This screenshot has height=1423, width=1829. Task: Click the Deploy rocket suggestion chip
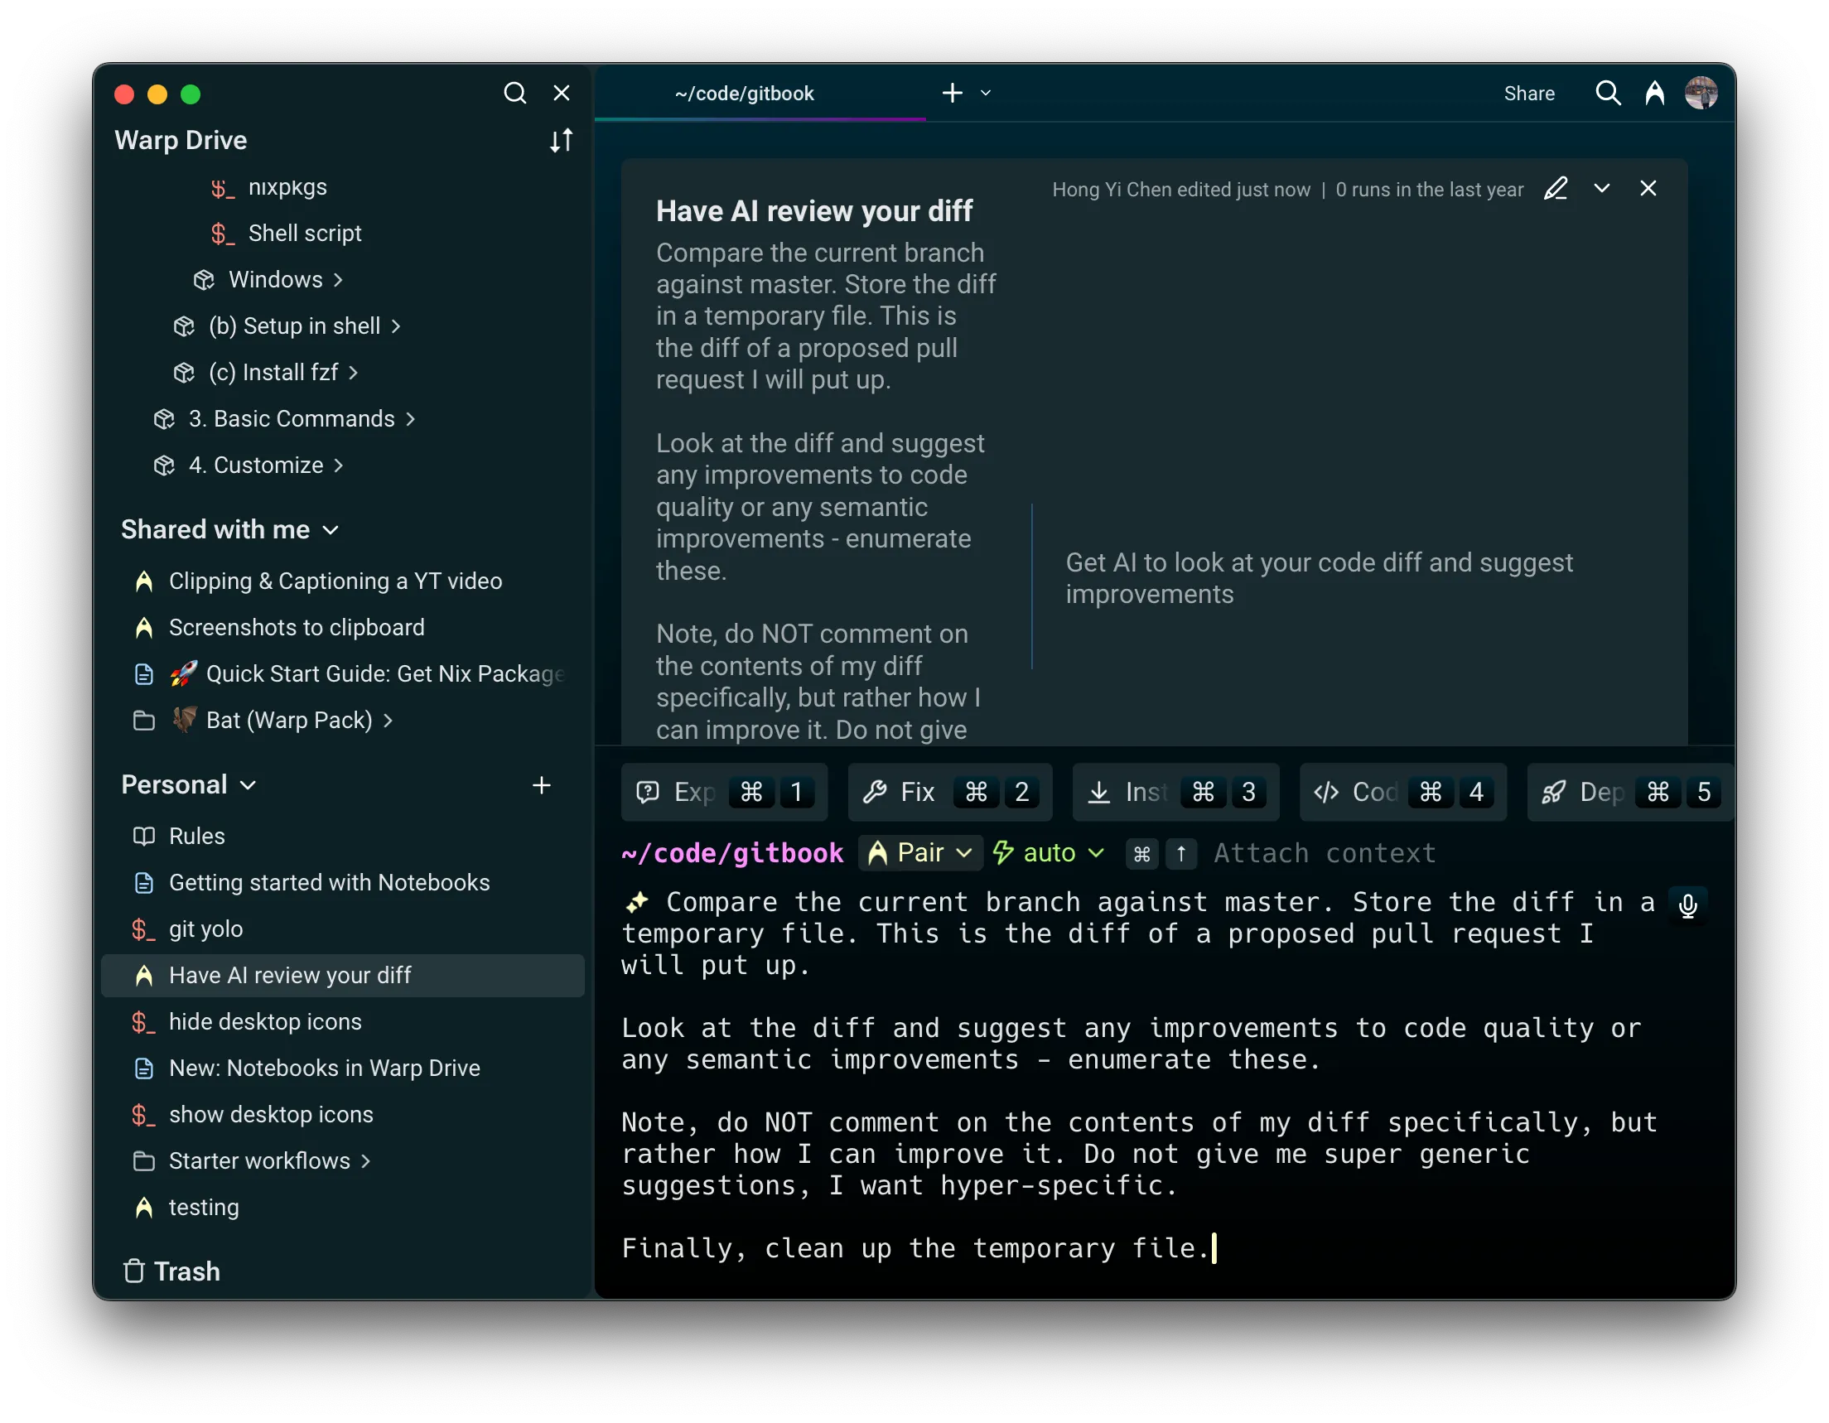1629,793
